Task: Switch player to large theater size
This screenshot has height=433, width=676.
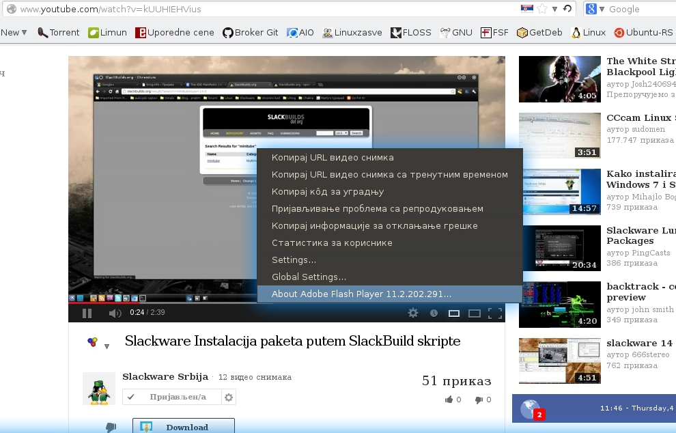Action: pos(474,313)
